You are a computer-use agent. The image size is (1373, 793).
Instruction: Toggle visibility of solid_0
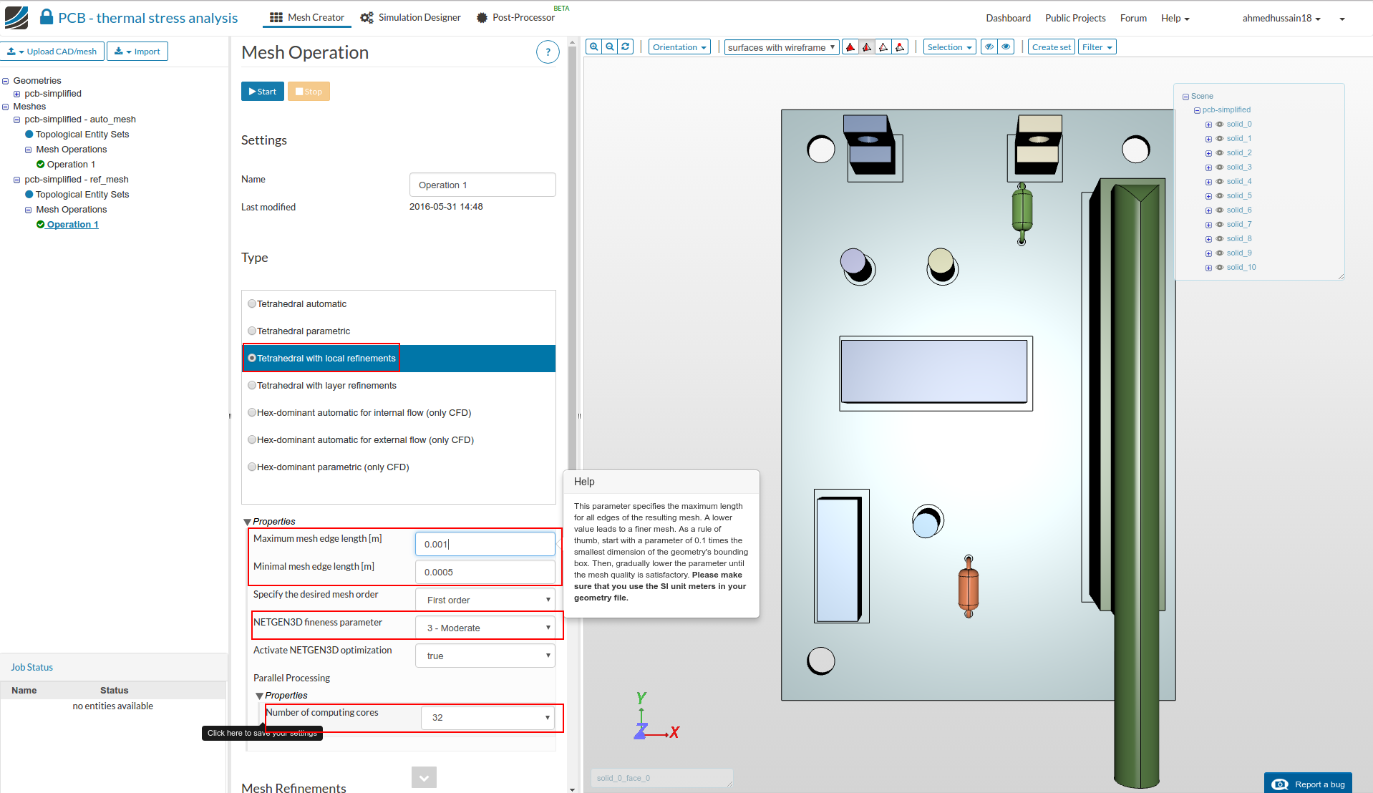[x=1220, y=125]
